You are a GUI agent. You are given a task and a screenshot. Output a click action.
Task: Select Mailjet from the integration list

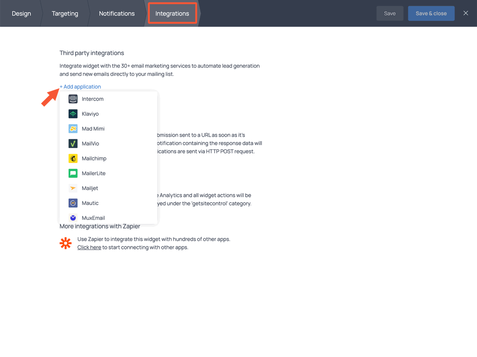click(89, 188)
